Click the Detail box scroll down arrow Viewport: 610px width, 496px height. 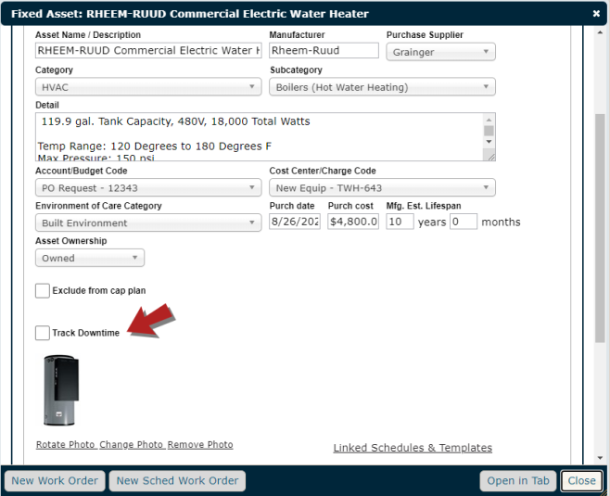click(489, 142)
